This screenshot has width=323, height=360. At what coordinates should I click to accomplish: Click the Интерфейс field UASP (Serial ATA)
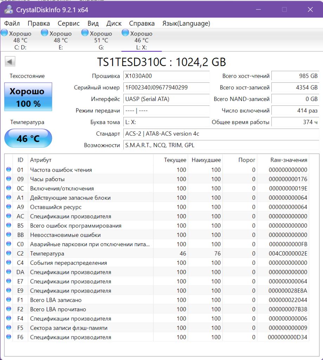click(x=167, y=99)
